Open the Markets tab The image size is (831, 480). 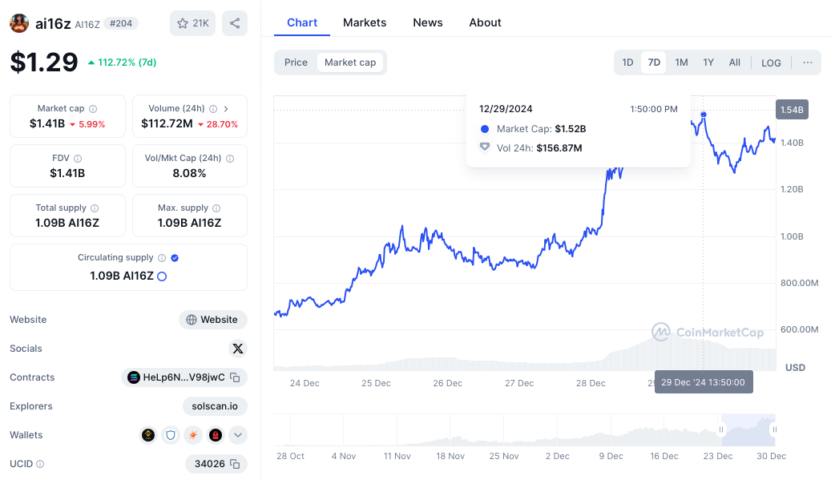[365, 22]
